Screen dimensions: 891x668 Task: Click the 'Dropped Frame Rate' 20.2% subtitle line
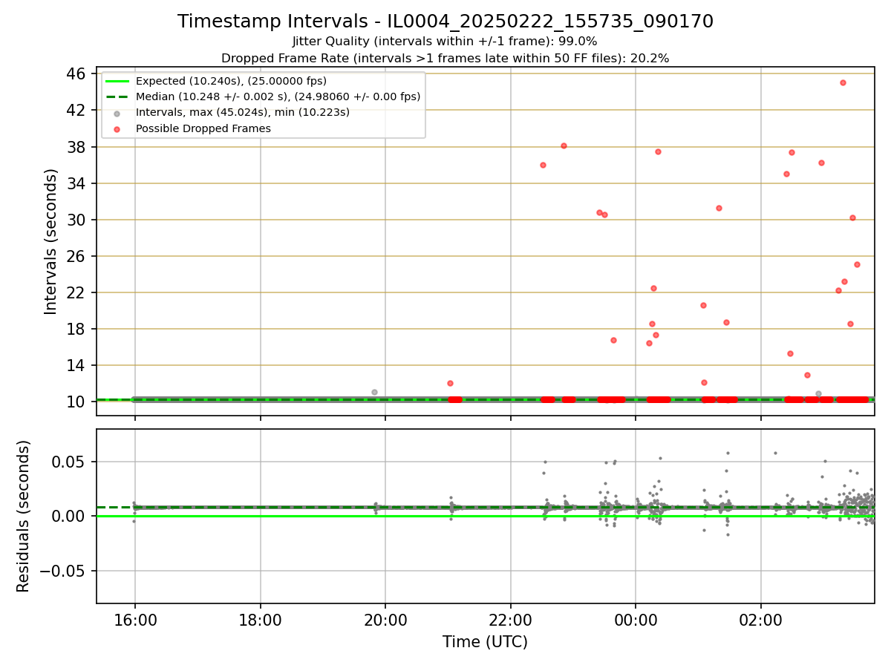point(446,58)
